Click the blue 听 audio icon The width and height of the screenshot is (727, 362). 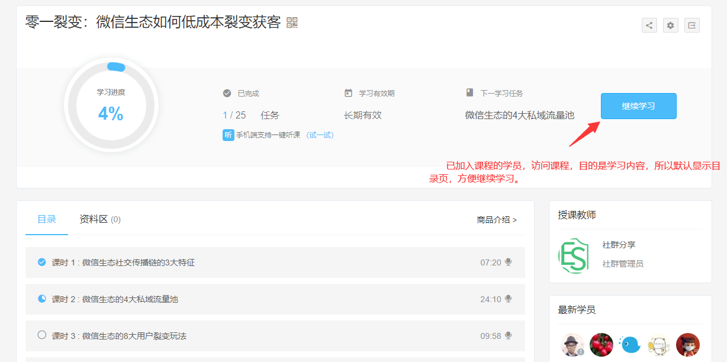pos(229,135)
